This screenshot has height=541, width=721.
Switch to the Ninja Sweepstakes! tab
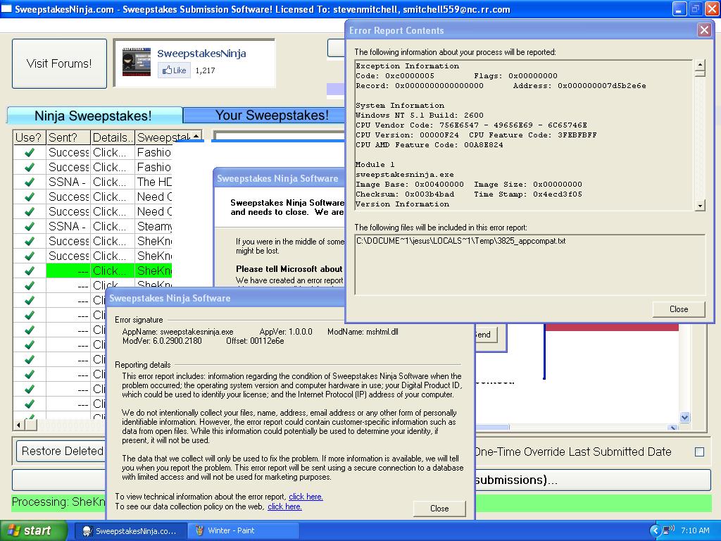pos(94,116)
